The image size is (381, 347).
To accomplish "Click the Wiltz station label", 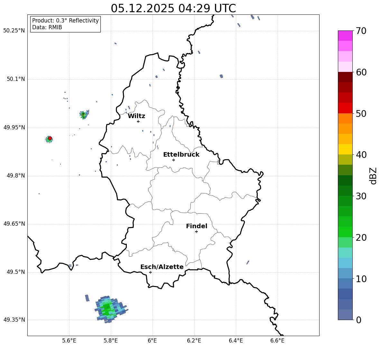I will tap(136, 116).
